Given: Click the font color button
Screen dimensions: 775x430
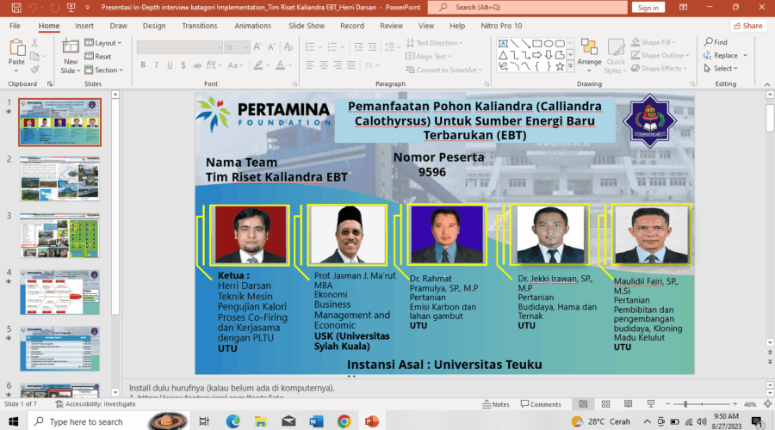Looking at the screenshot, I should 280,65.
